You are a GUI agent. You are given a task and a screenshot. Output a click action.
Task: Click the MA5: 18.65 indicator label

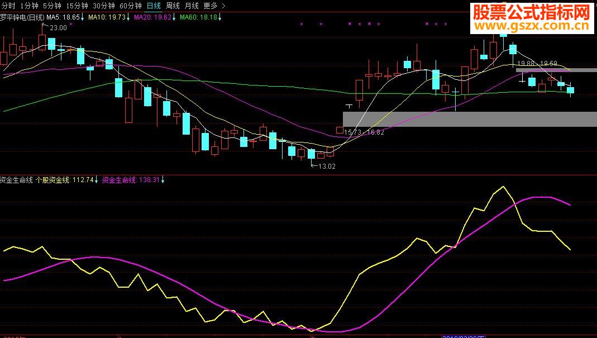pos(65,17)
